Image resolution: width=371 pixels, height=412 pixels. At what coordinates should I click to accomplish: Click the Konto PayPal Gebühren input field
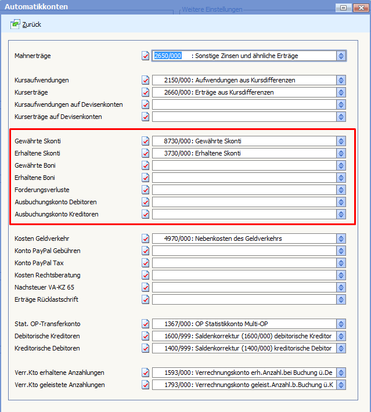(244, 251)
